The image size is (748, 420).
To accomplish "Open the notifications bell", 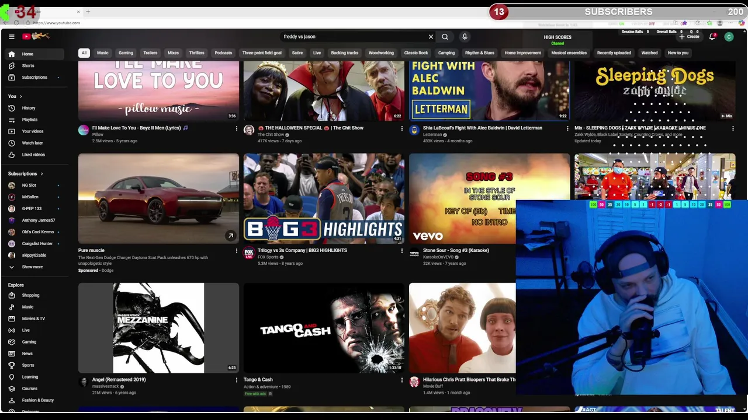I will [x=712, y=37].
